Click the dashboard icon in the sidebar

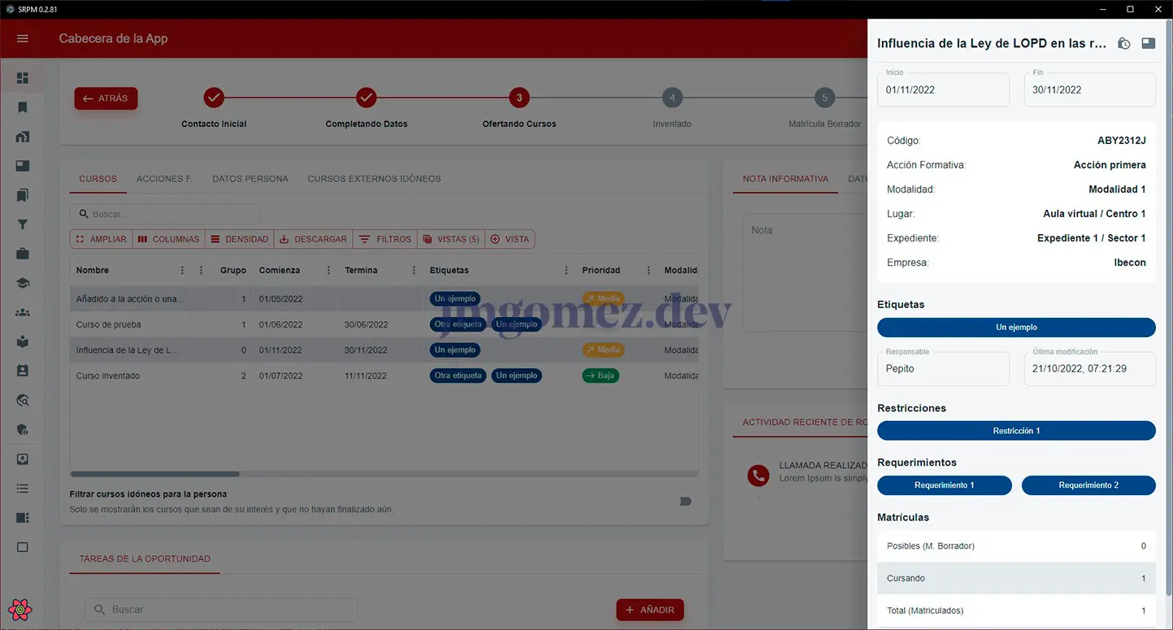point(23,78)
